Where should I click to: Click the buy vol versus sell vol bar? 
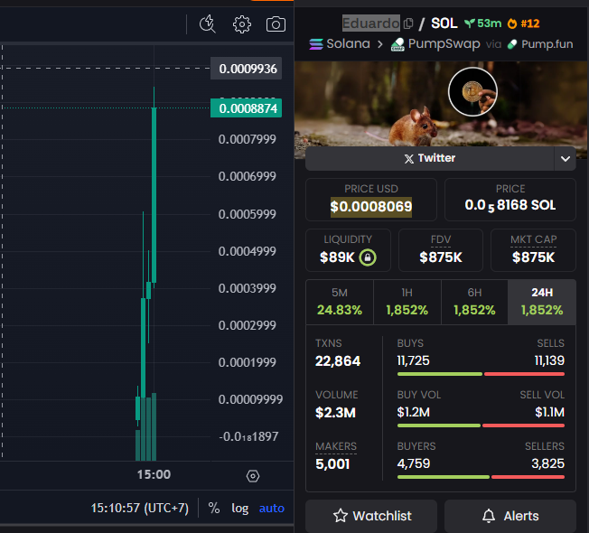tap(481, 425)
